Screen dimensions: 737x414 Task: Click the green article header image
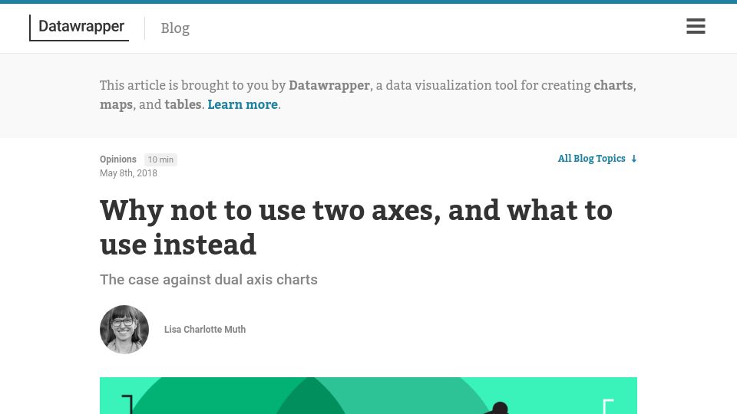point(368,396)
